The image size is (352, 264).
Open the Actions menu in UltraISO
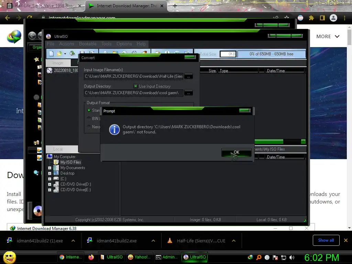coord(66,44)
